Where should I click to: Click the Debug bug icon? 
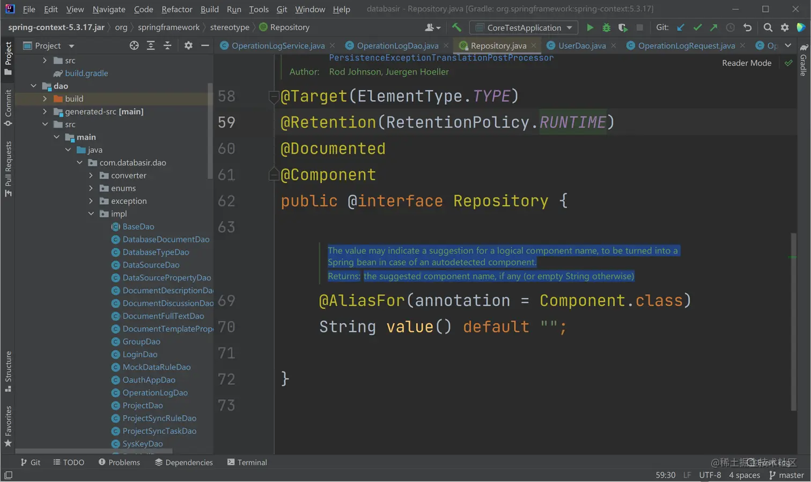(x=606, y=27)
